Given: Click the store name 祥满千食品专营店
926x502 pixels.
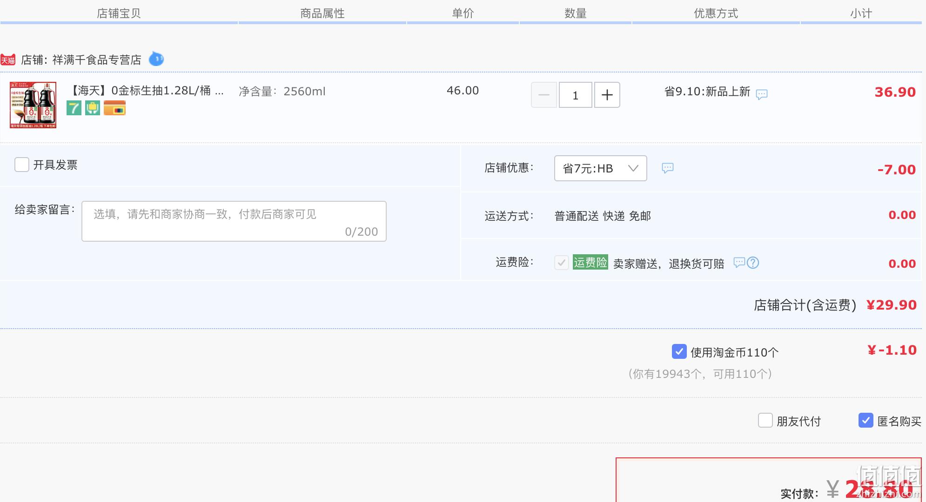Looking at the screenshot, I should 97,60.
